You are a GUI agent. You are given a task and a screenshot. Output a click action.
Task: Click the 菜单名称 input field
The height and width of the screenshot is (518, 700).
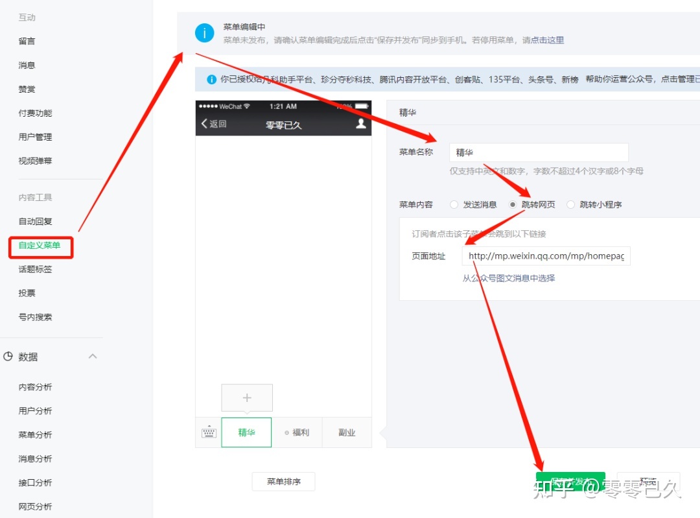[x=539, y=153]
